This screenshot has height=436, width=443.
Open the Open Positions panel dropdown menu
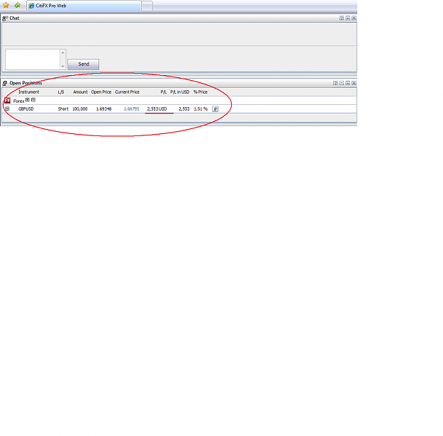tap(342, 83)
